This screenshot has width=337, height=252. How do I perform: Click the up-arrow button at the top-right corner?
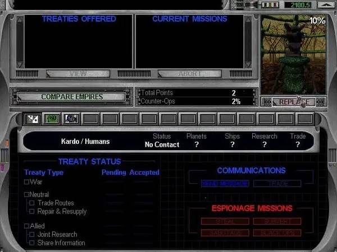(324, 4)
